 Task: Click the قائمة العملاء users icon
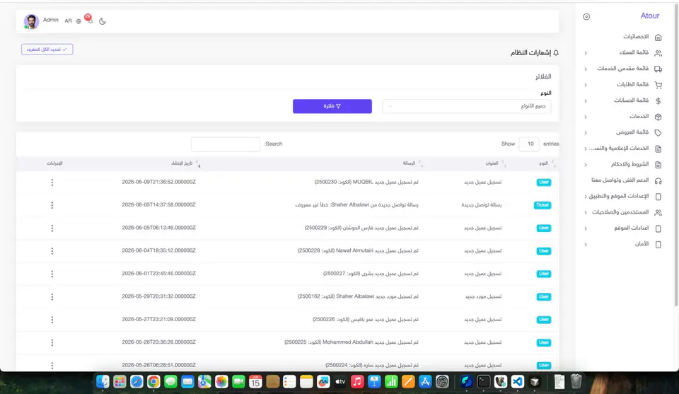(x=658, y=53)
